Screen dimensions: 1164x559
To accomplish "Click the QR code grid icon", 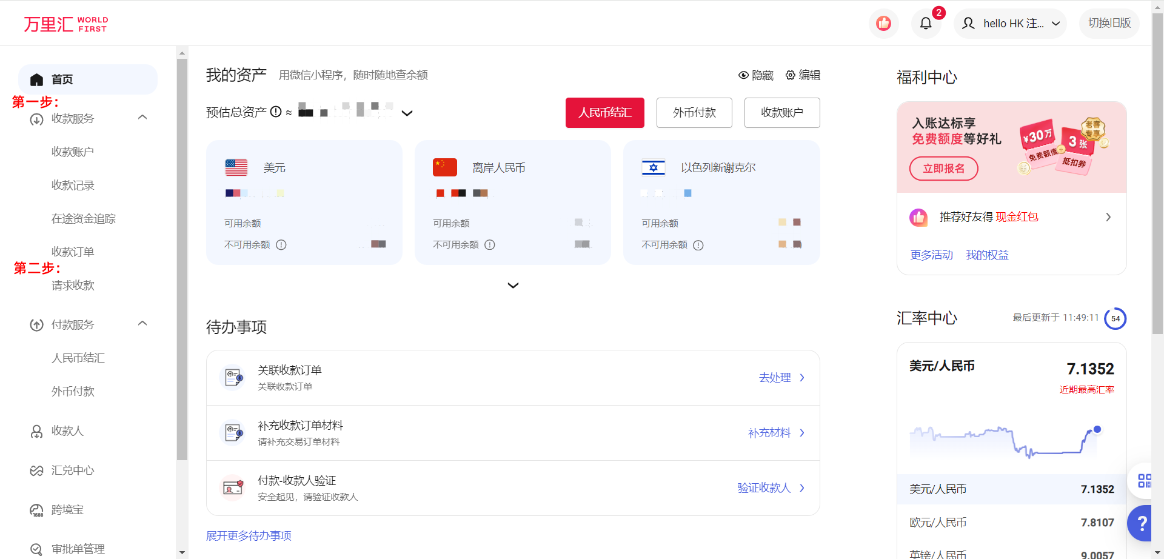I will pyautogui.click(x=1144, y=481).
